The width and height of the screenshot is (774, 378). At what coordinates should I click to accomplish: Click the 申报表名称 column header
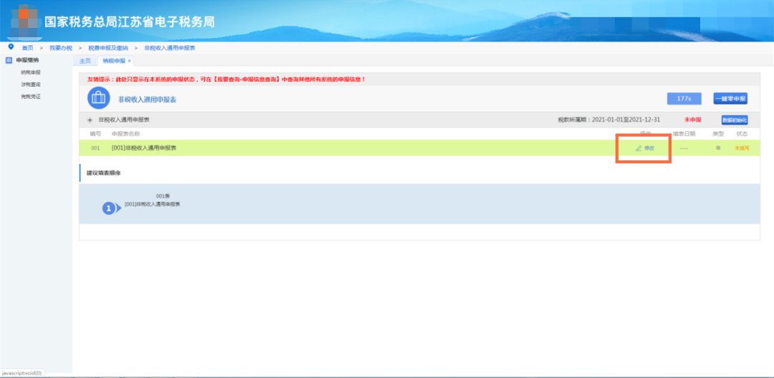[126, 134]
